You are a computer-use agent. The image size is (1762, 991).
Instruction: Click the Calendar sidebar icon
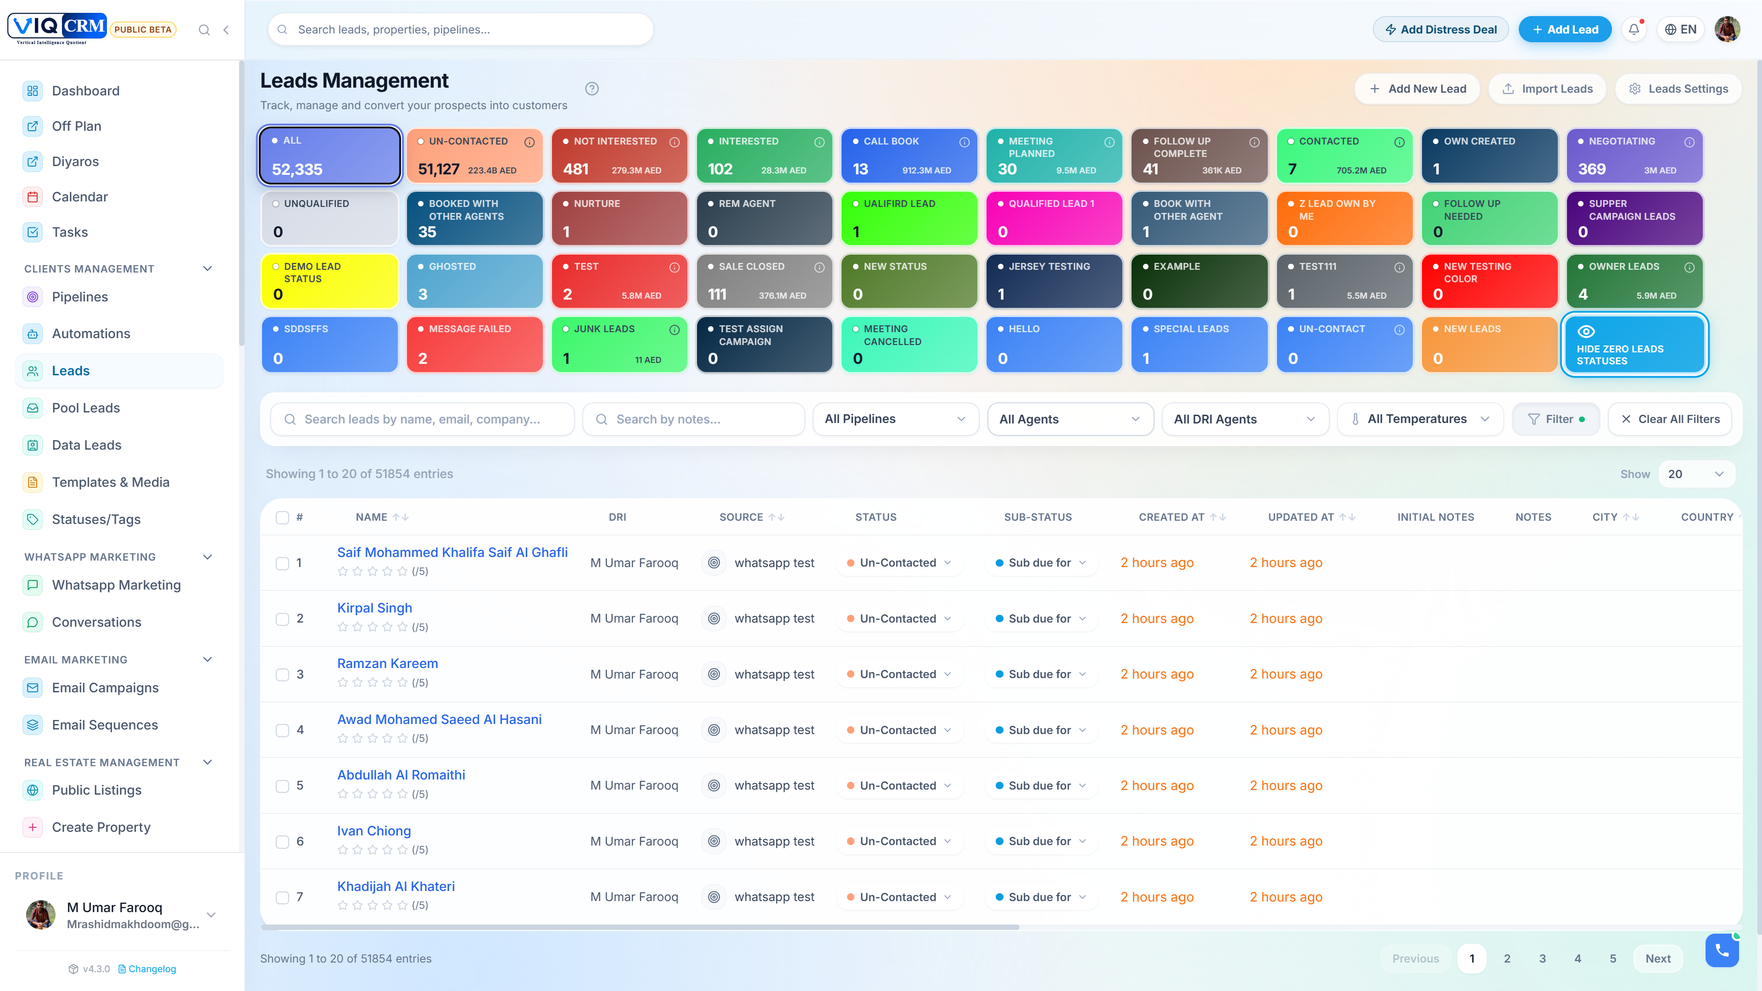click(x=33, y=197)
